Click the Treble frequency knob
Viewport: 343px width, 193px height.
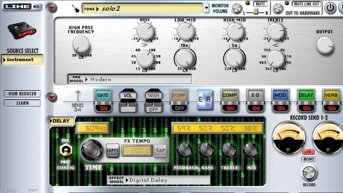tap(275, 59)
